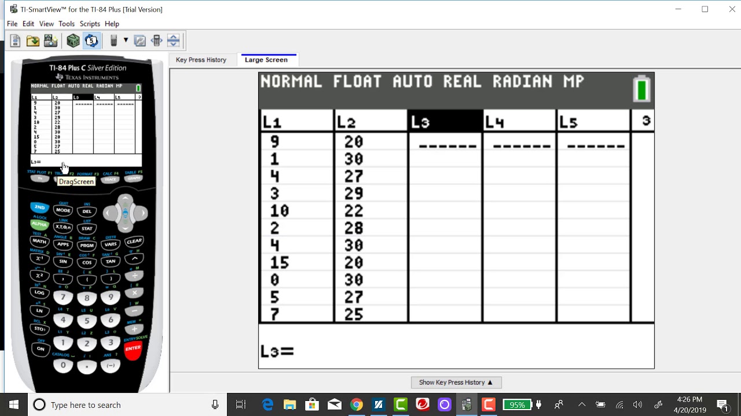Click the calculator model toolbar icon
Image resolution: width=741 pixels, height=416 pixels.
(113, 40)
